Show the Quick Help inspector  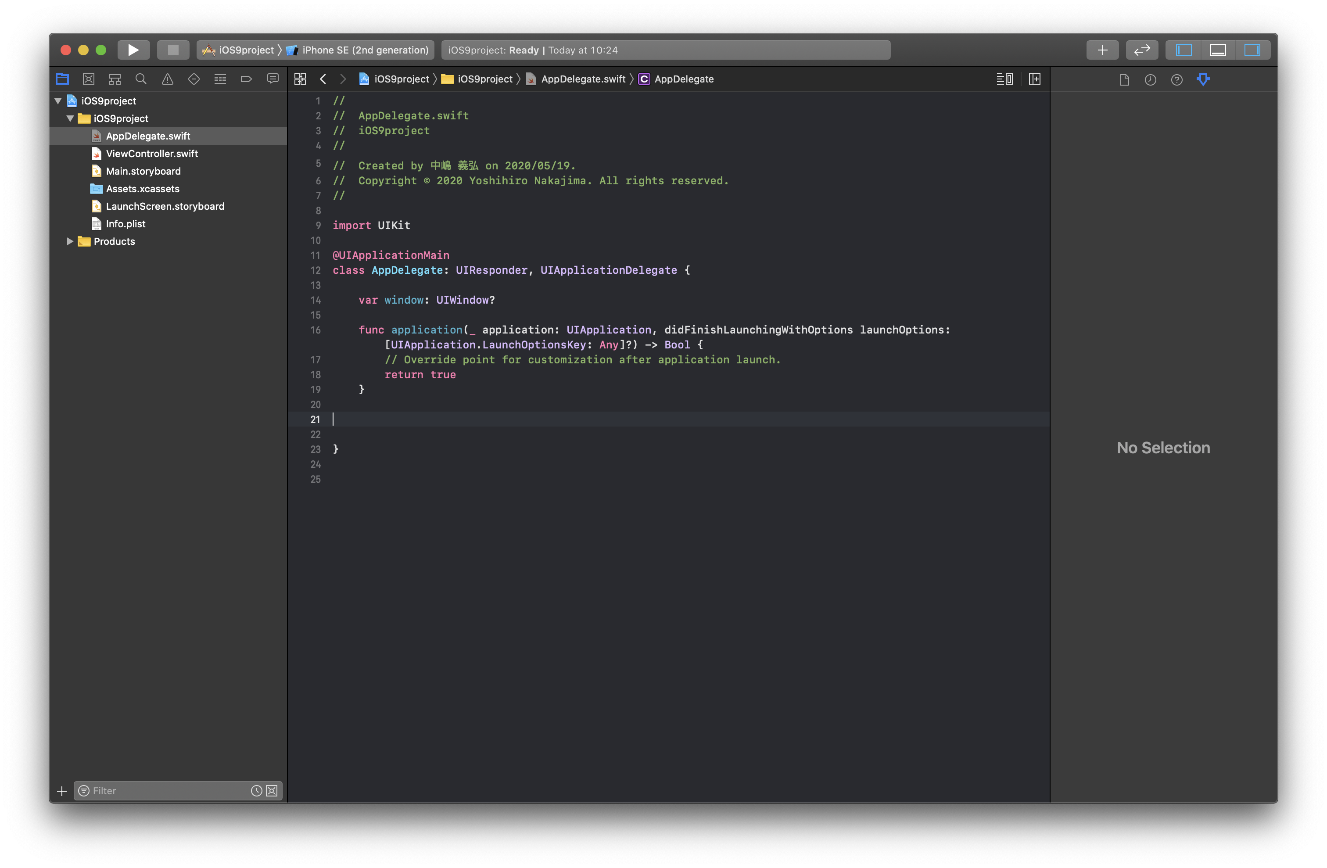1176,80
